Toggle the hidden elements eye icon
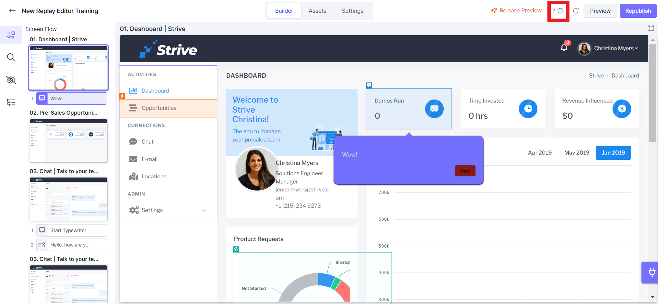This screenshot has height=304, width=658. pos(11,80)
